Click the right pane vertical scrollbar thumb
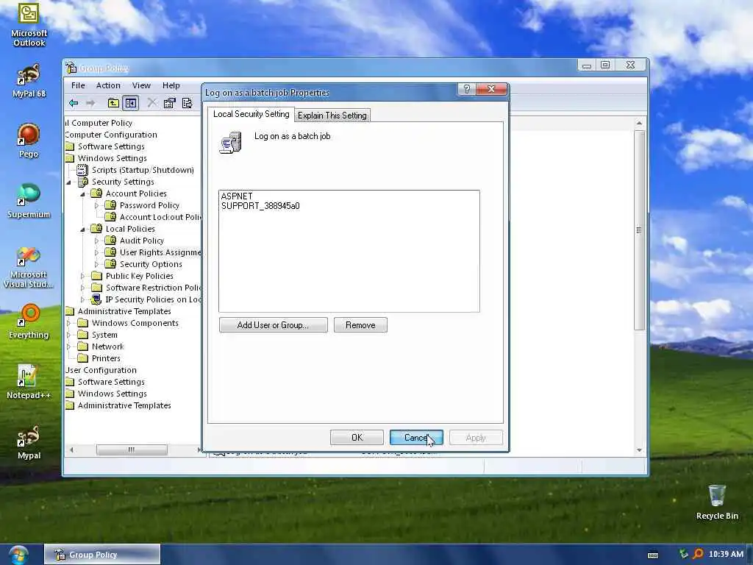The image size is (753, 565). [x=639, y=230]
